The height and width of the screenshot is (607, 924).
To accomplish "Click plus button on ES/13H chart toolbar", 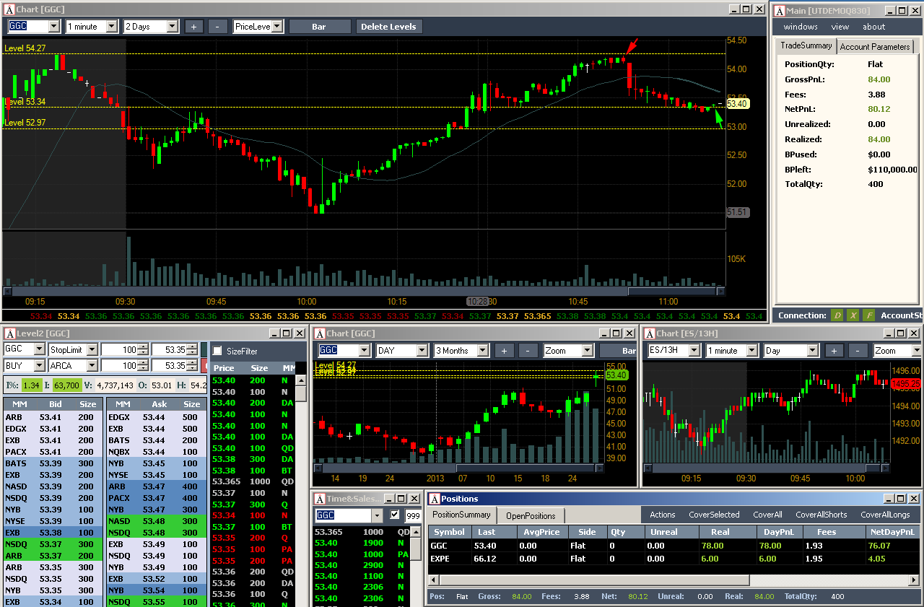I will point(834,351).
